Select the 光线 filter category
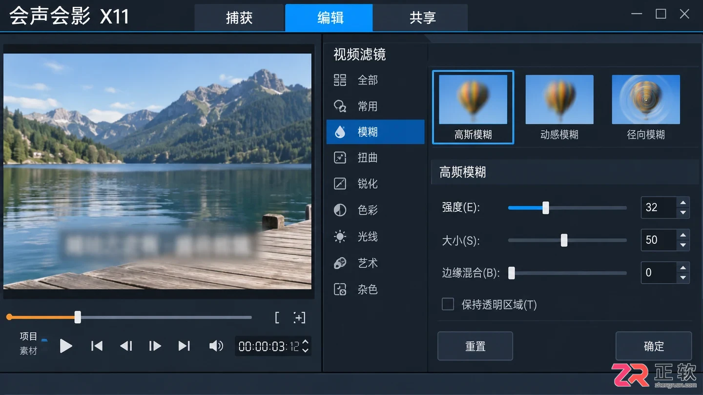Image resolution: width=703 pixels, height=395 pixels. [375, 237]
